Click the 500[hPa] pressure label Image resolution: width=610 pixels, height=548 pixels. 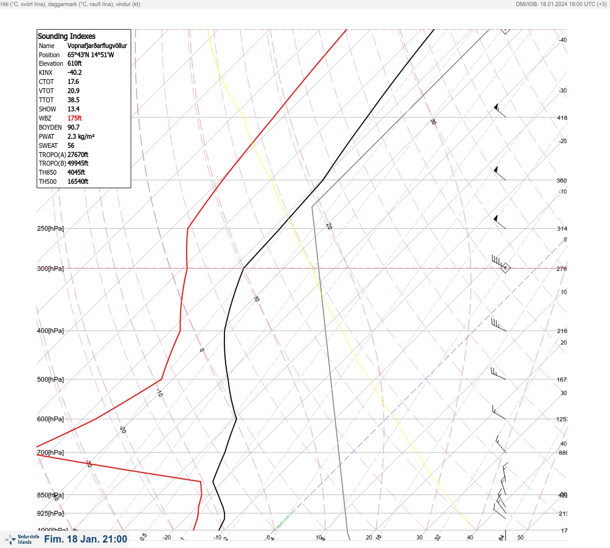(x=50, y=379)
